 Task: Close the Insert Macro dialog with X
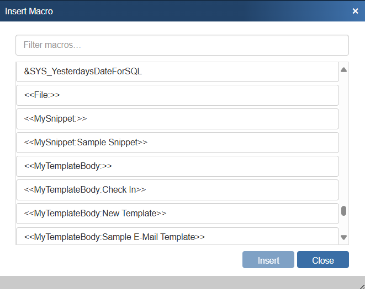coord(355,11)
